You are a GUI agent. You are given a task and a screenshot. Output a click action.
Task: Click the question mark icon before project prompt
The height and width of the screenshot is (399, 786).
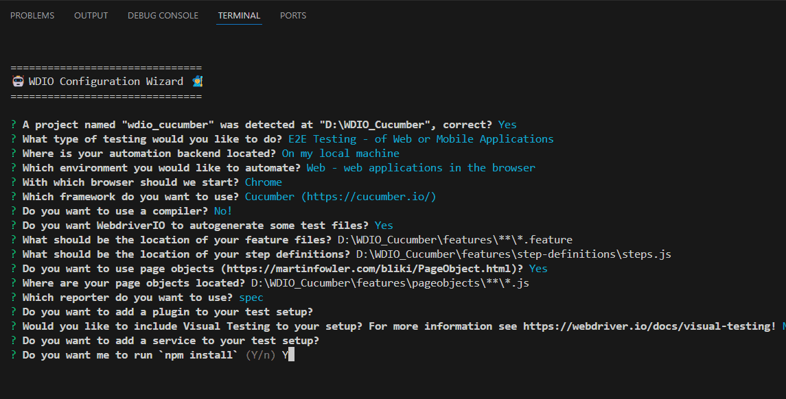tap(12, 124)
